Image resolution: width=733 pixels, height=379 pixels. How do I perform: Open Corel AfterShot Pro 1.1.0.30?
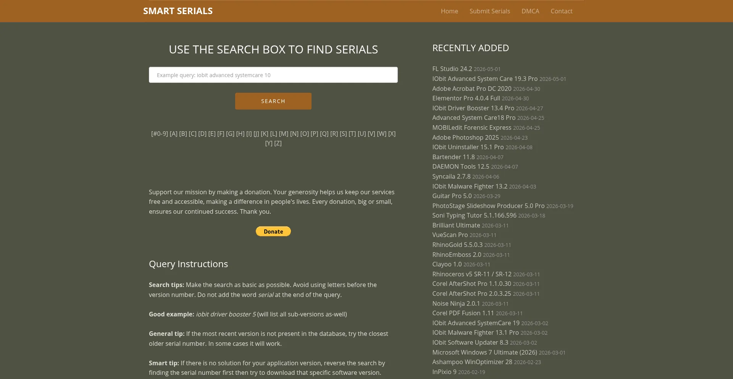click(471, 284)
